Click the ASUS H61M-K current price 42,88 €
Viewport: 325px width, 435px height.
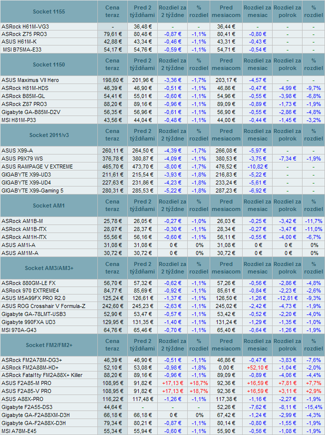112,42
